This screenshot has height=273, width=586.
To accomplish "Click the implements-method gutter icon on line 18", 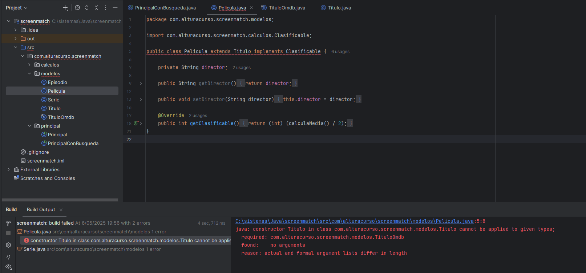I will click(136, 123).
